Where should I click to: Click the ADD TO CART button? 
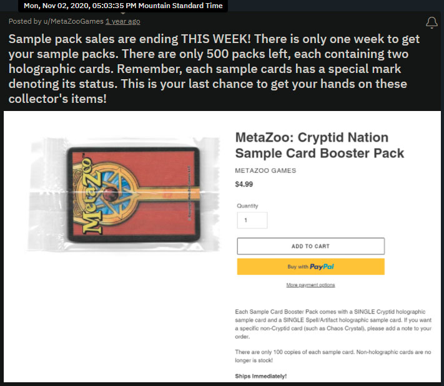[310, 246]
